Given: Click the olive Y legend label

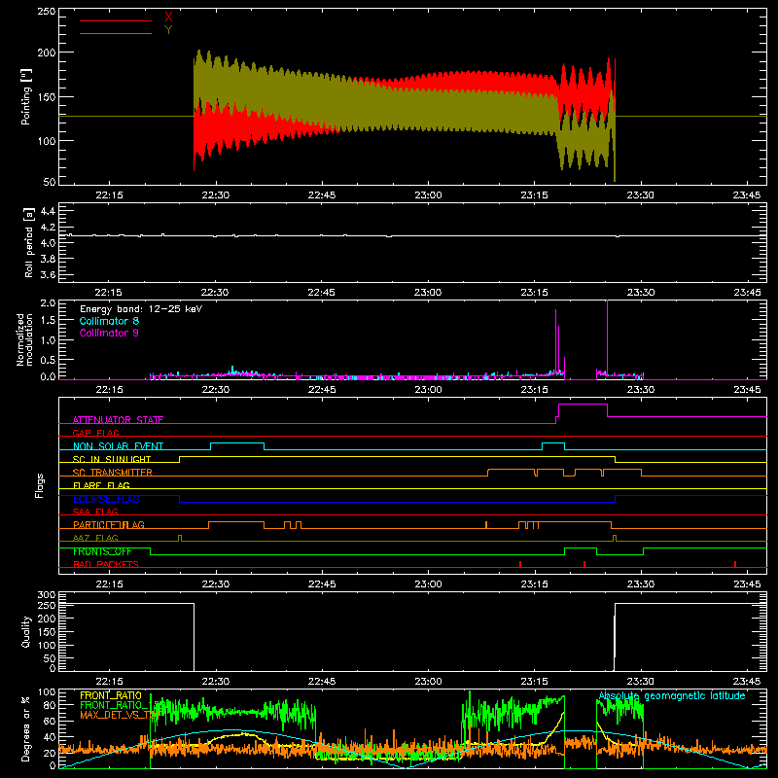Looking at the screenshot, I should [x=168, y=30].
